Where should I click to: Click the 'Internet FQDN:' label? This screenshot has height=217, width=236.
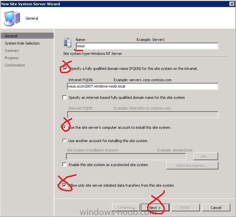click(81, 108)
